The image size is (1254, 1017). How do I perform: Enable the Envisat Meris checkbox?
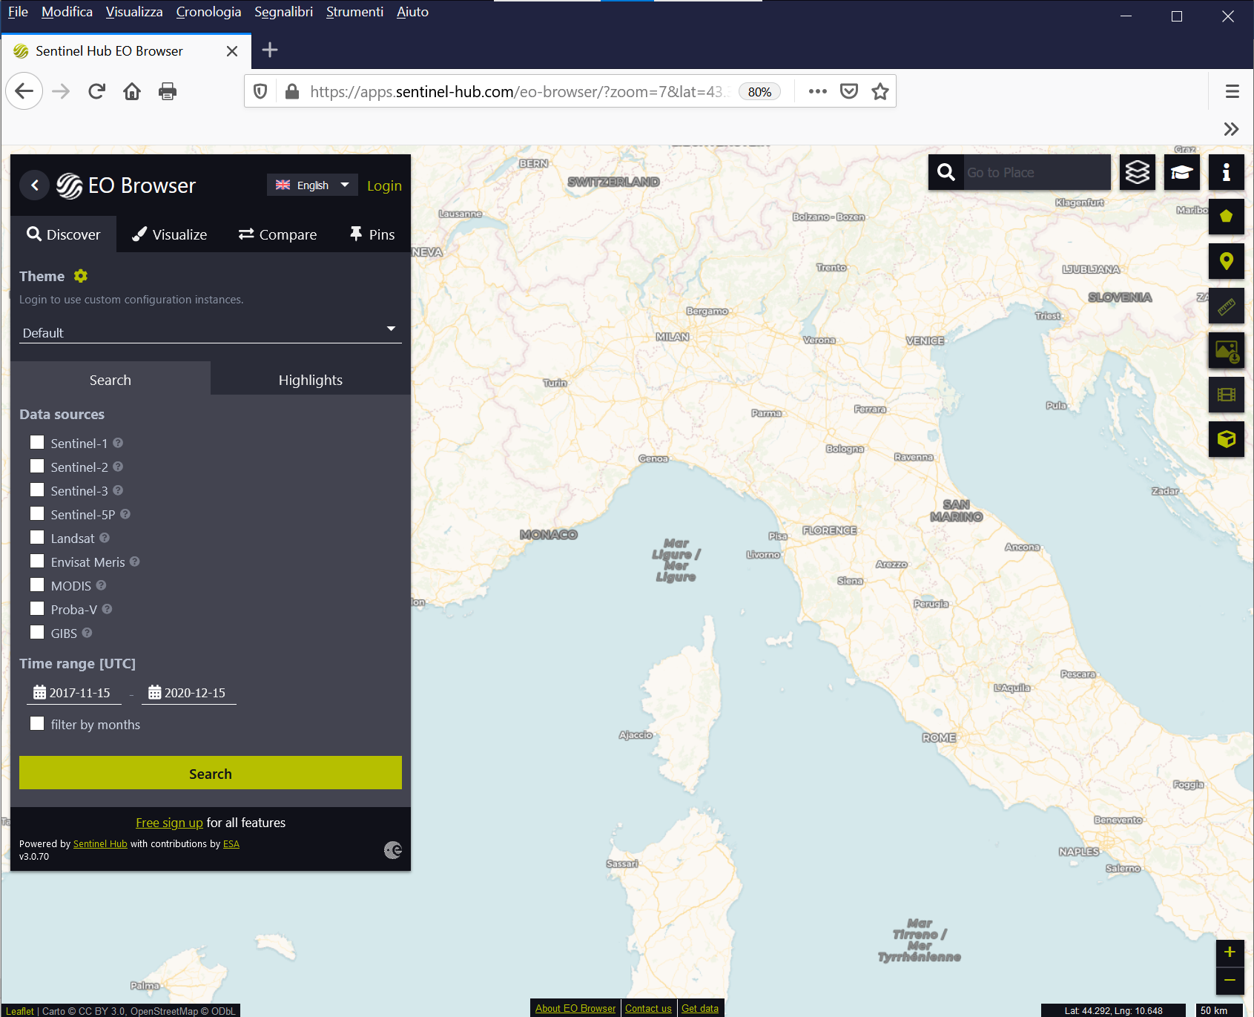37,561
